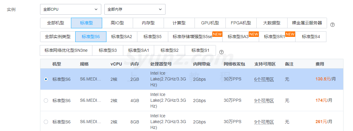Choose the GPU机型 tab

[x=210, y=23]
